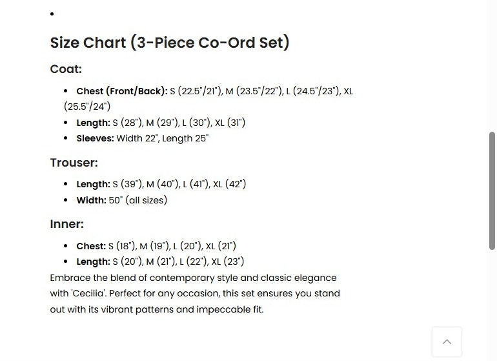
Task: Click the Inner Length: label
Action: tap(93, 262)
